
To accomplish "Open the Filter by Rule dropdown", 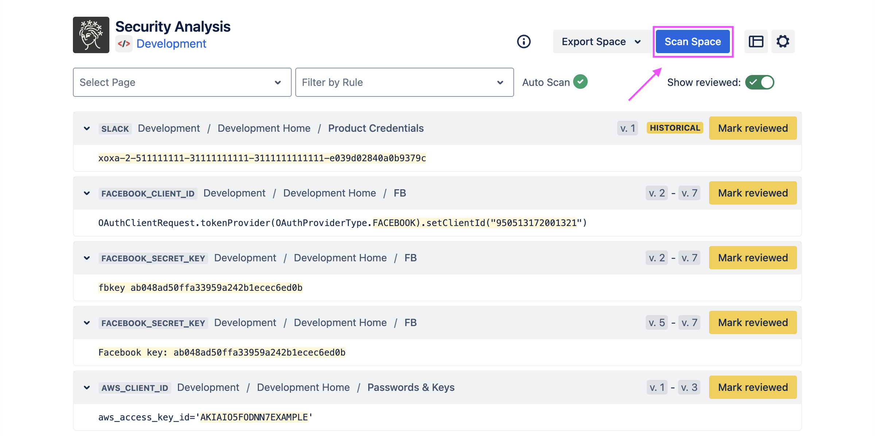I will (x=404, y=82).
